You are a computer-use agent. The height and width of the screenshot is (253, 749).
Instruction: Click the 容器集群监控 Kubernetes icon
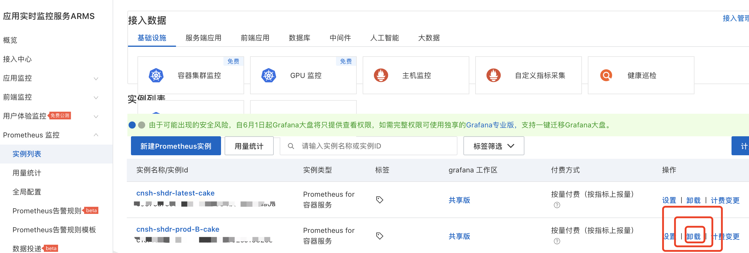point(156,76)
